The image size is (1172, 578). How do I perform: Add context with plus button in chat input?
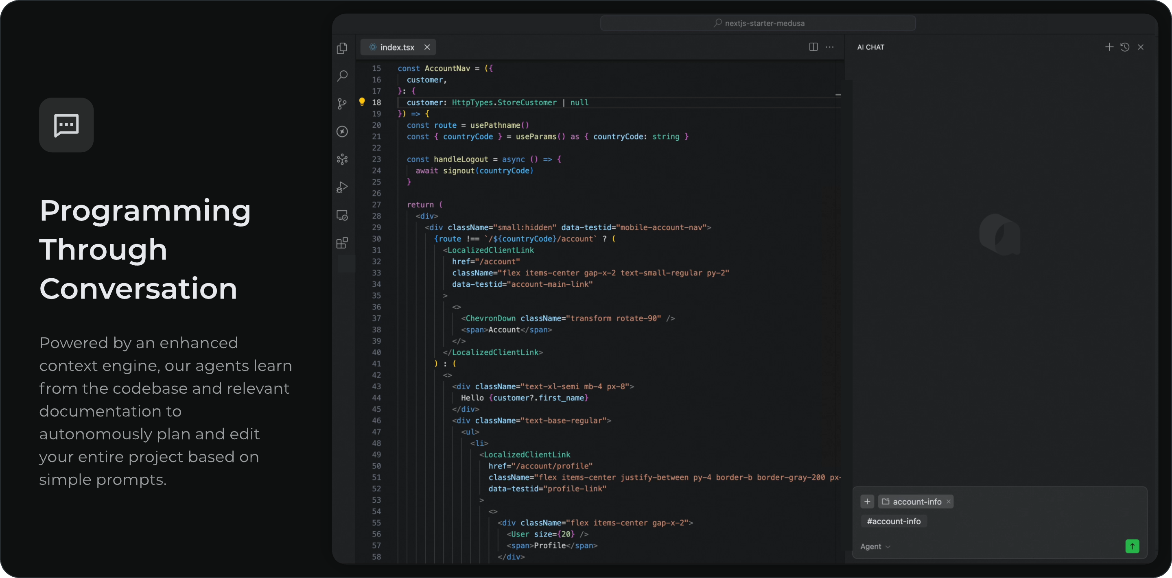pos(867,502)
